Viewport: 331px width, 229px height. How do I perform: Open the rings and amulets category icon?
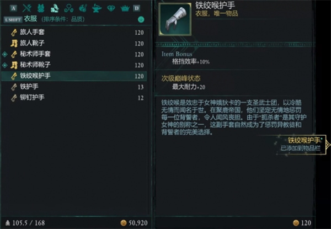coord(69,8)
